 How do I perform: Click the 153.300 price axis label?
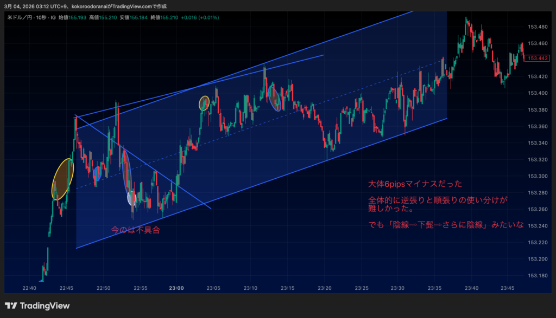(x=536, y=176)
